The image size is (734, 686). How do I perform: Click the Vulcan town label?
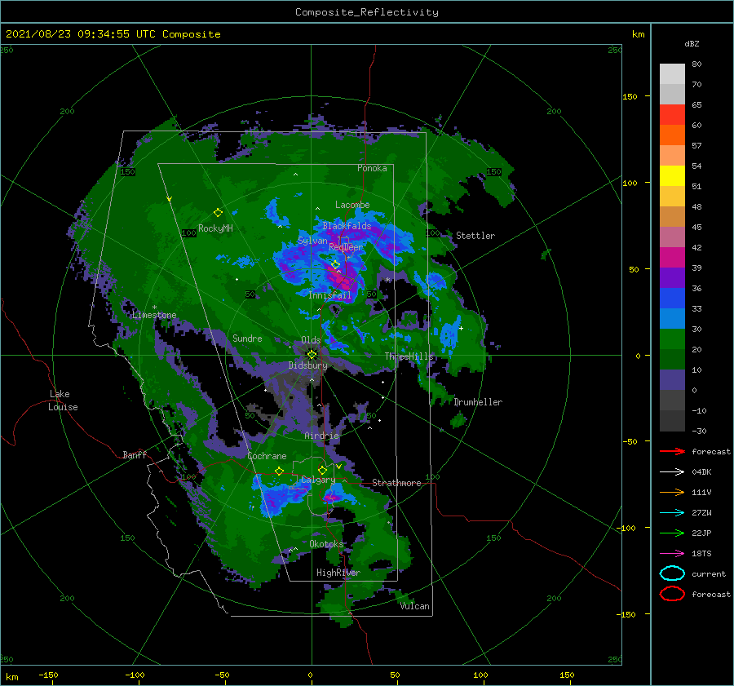point(414,606)
